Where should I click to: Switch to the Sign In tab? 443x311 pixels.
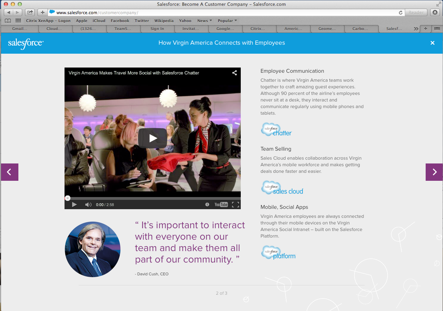click(x=157, y=29)
